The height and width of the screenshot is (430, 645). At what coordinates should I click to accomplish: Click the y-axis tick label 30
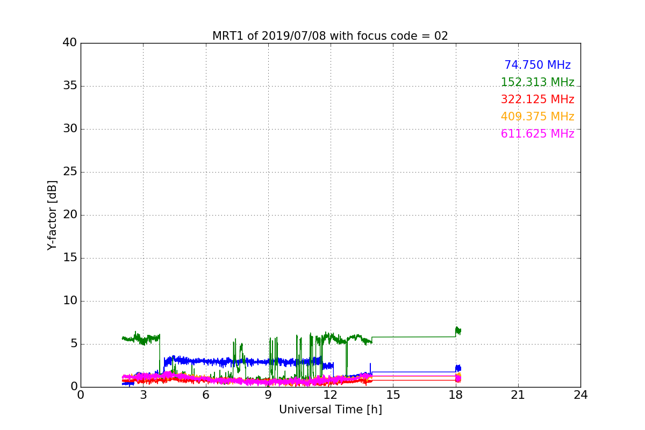click(69, 129)
